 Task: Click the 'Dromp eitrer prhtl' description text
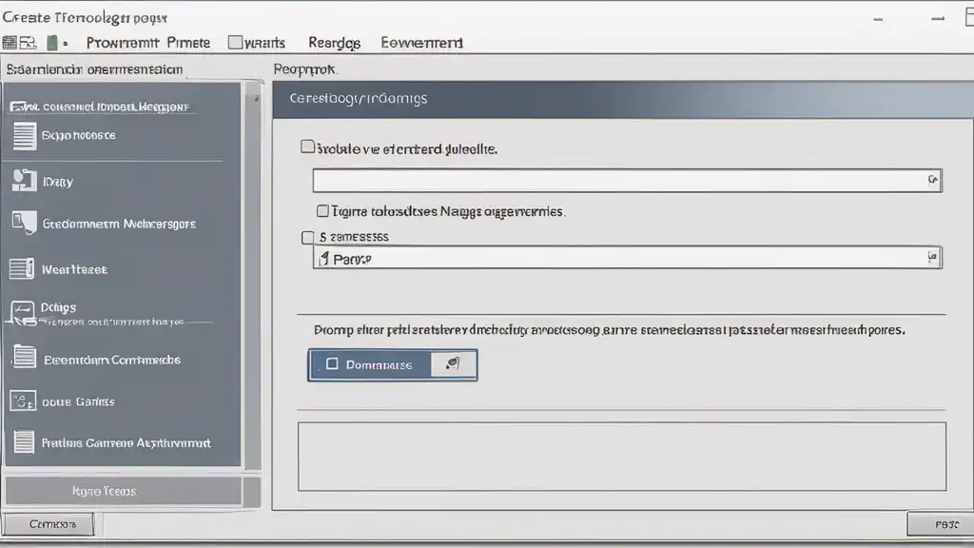pos(609,330)
